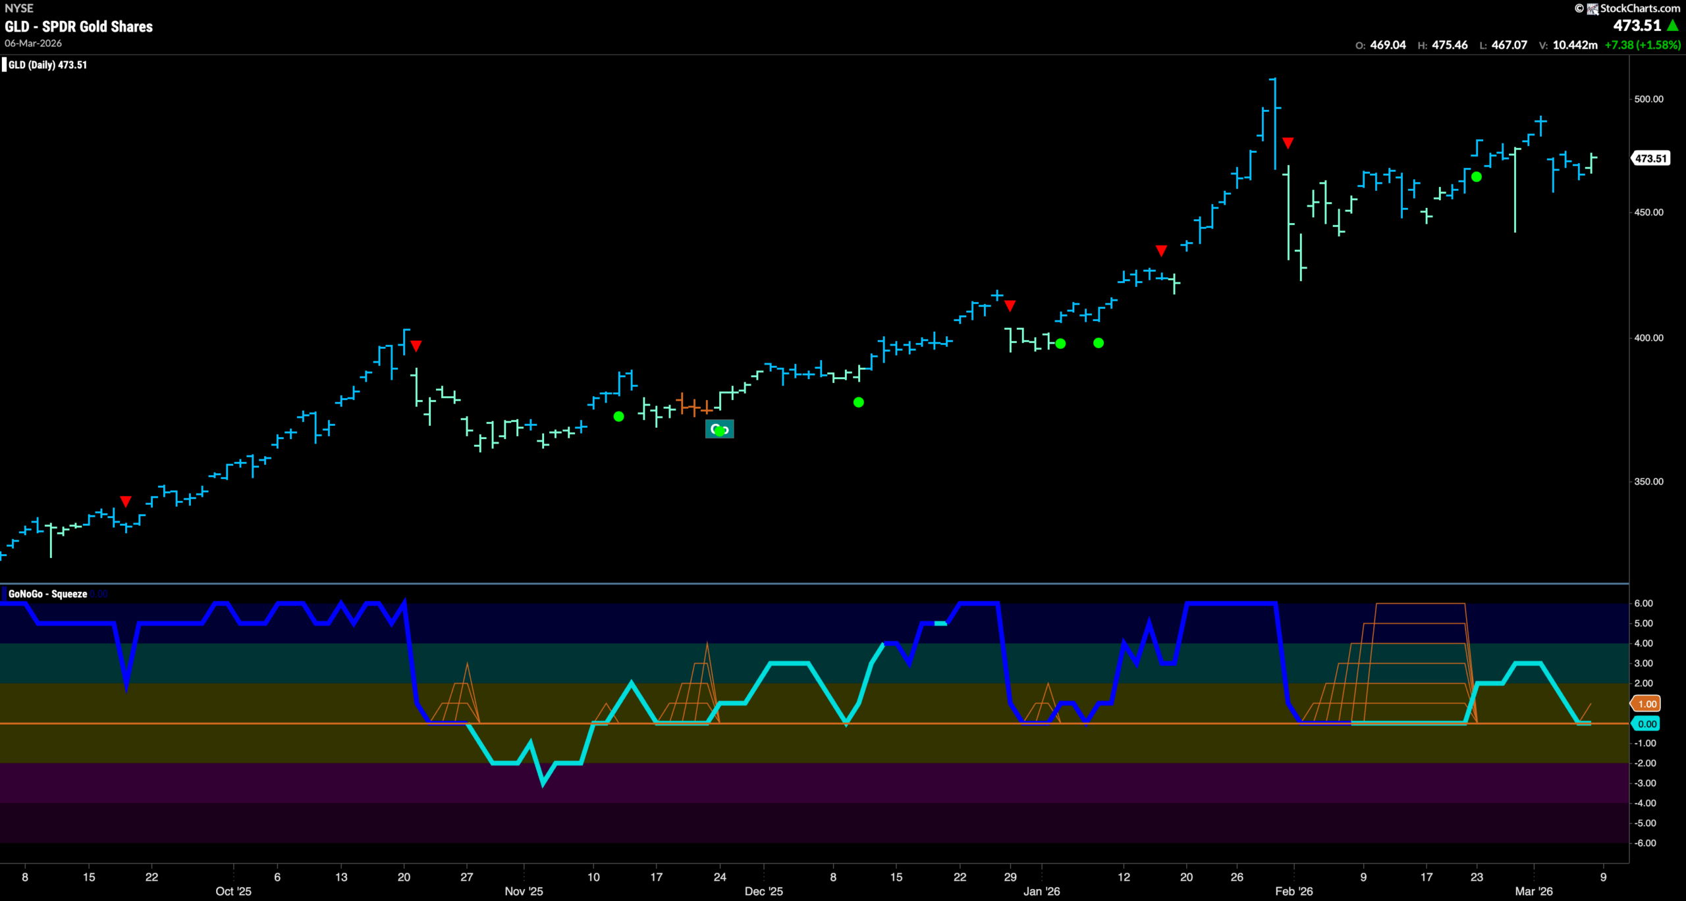Click the orange 1.00 squeeze value tag

(1646, 704)
